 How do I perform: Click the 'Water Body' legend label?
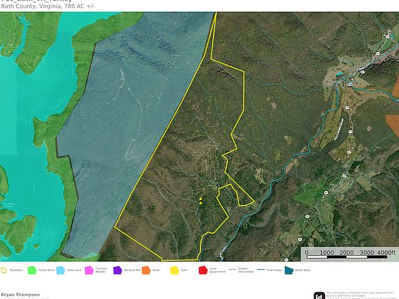303,270
